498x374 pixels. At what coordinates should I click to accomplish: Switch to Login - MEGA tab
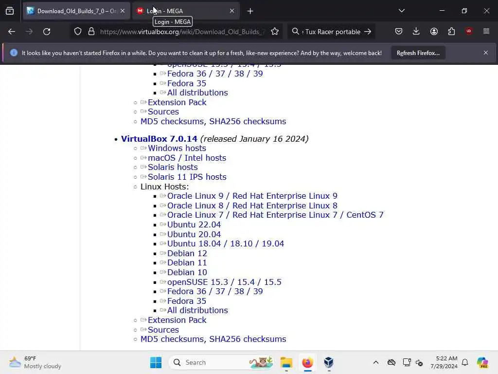tap(186, 11)
